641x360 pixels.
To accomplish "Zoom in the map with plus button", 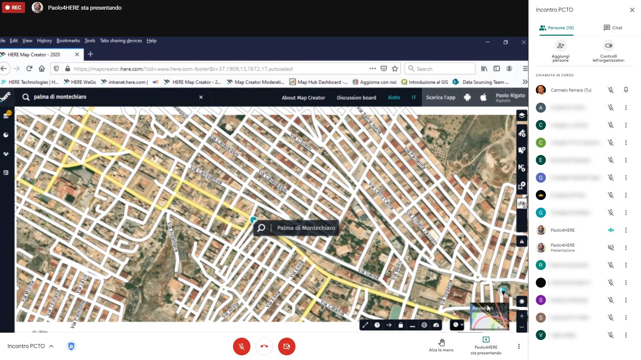I will pos(521,316).
